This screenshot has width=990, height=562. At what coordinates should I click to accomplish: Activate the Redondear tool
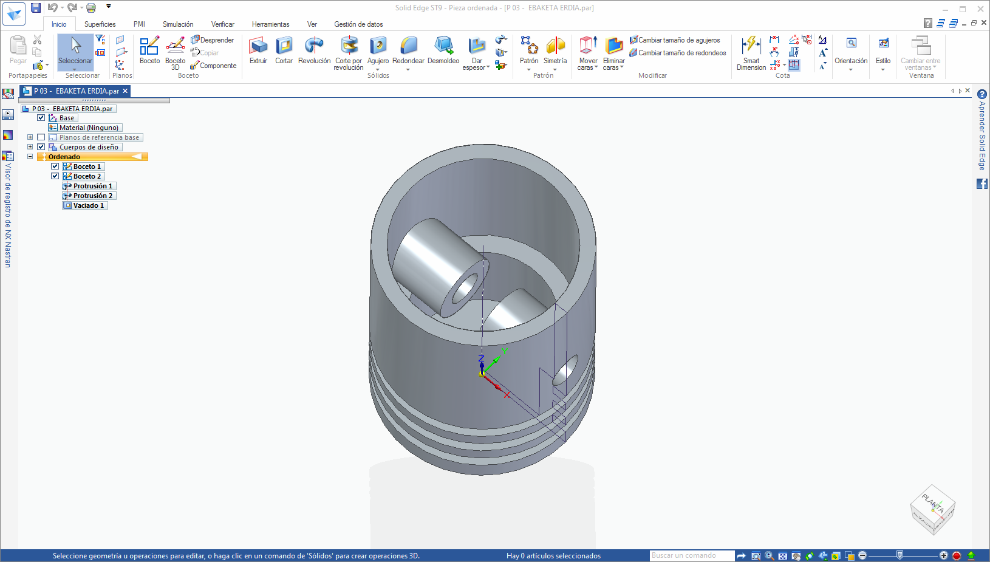(x=408, y=50)
